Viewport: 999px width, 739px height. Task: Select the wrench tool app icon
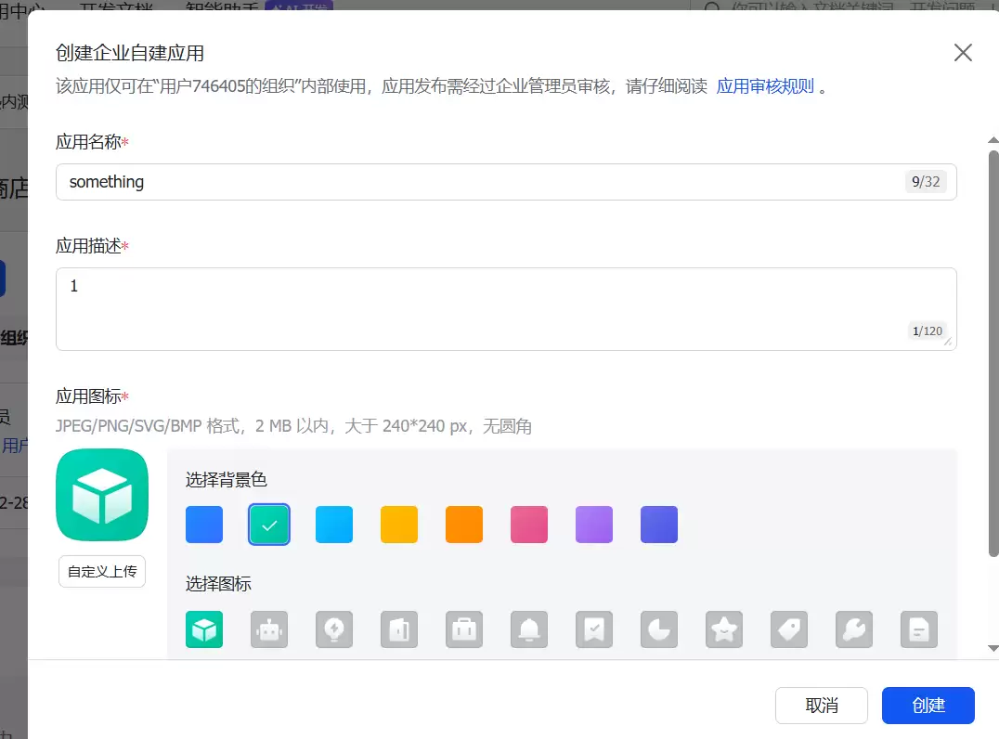tap(854, 629)
